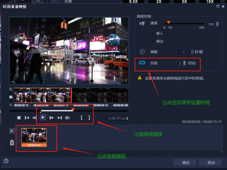Click the freeze frame icon
Viewport: 227px width, 170px height.
[x=142, y=52]
